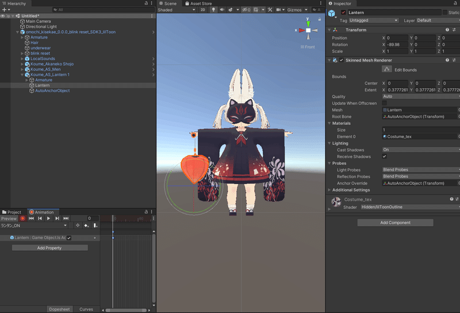
Task: Go to first keyframe in Animation
Action: [32, 219]
